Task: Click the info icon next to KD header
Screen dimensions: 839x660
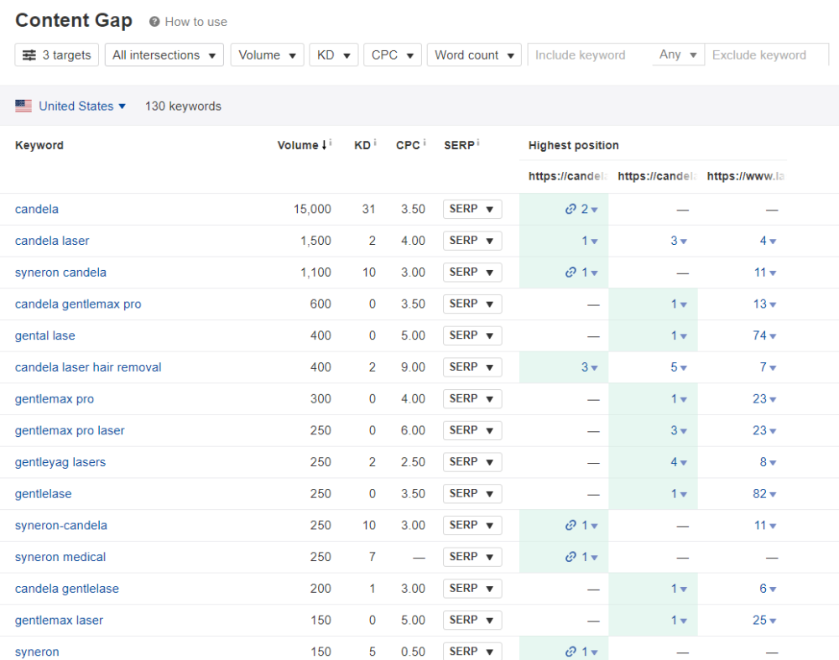Action: [x=374, y=143]
